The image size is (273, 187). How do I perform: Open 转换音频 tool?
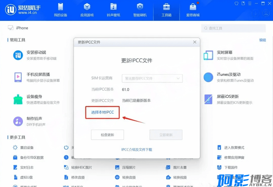pos(125,177)
